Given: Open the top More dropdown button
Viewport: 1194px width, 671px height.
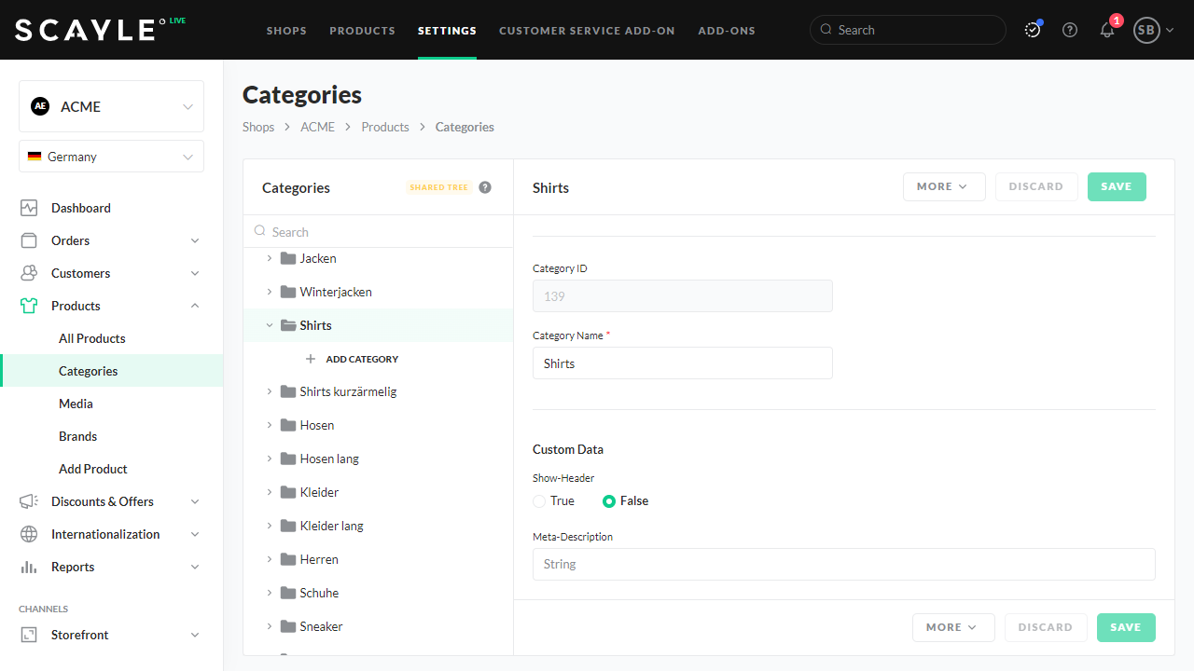Looking at the screenshot, I should coord(944,186).
